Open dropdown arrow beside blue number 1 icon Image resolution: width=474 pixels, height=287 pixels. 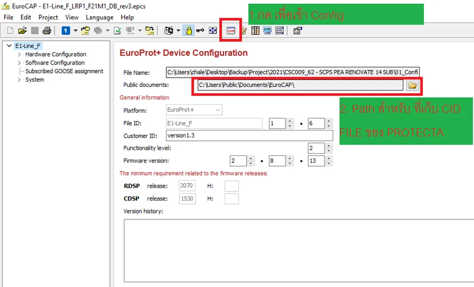point(75,31)
